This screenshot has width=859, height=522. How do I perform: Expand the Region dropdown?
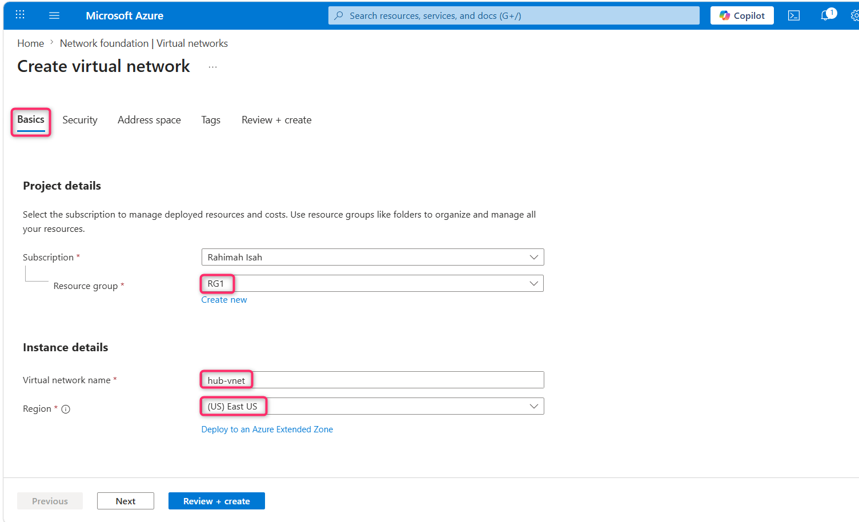click(x=372, y=406)
